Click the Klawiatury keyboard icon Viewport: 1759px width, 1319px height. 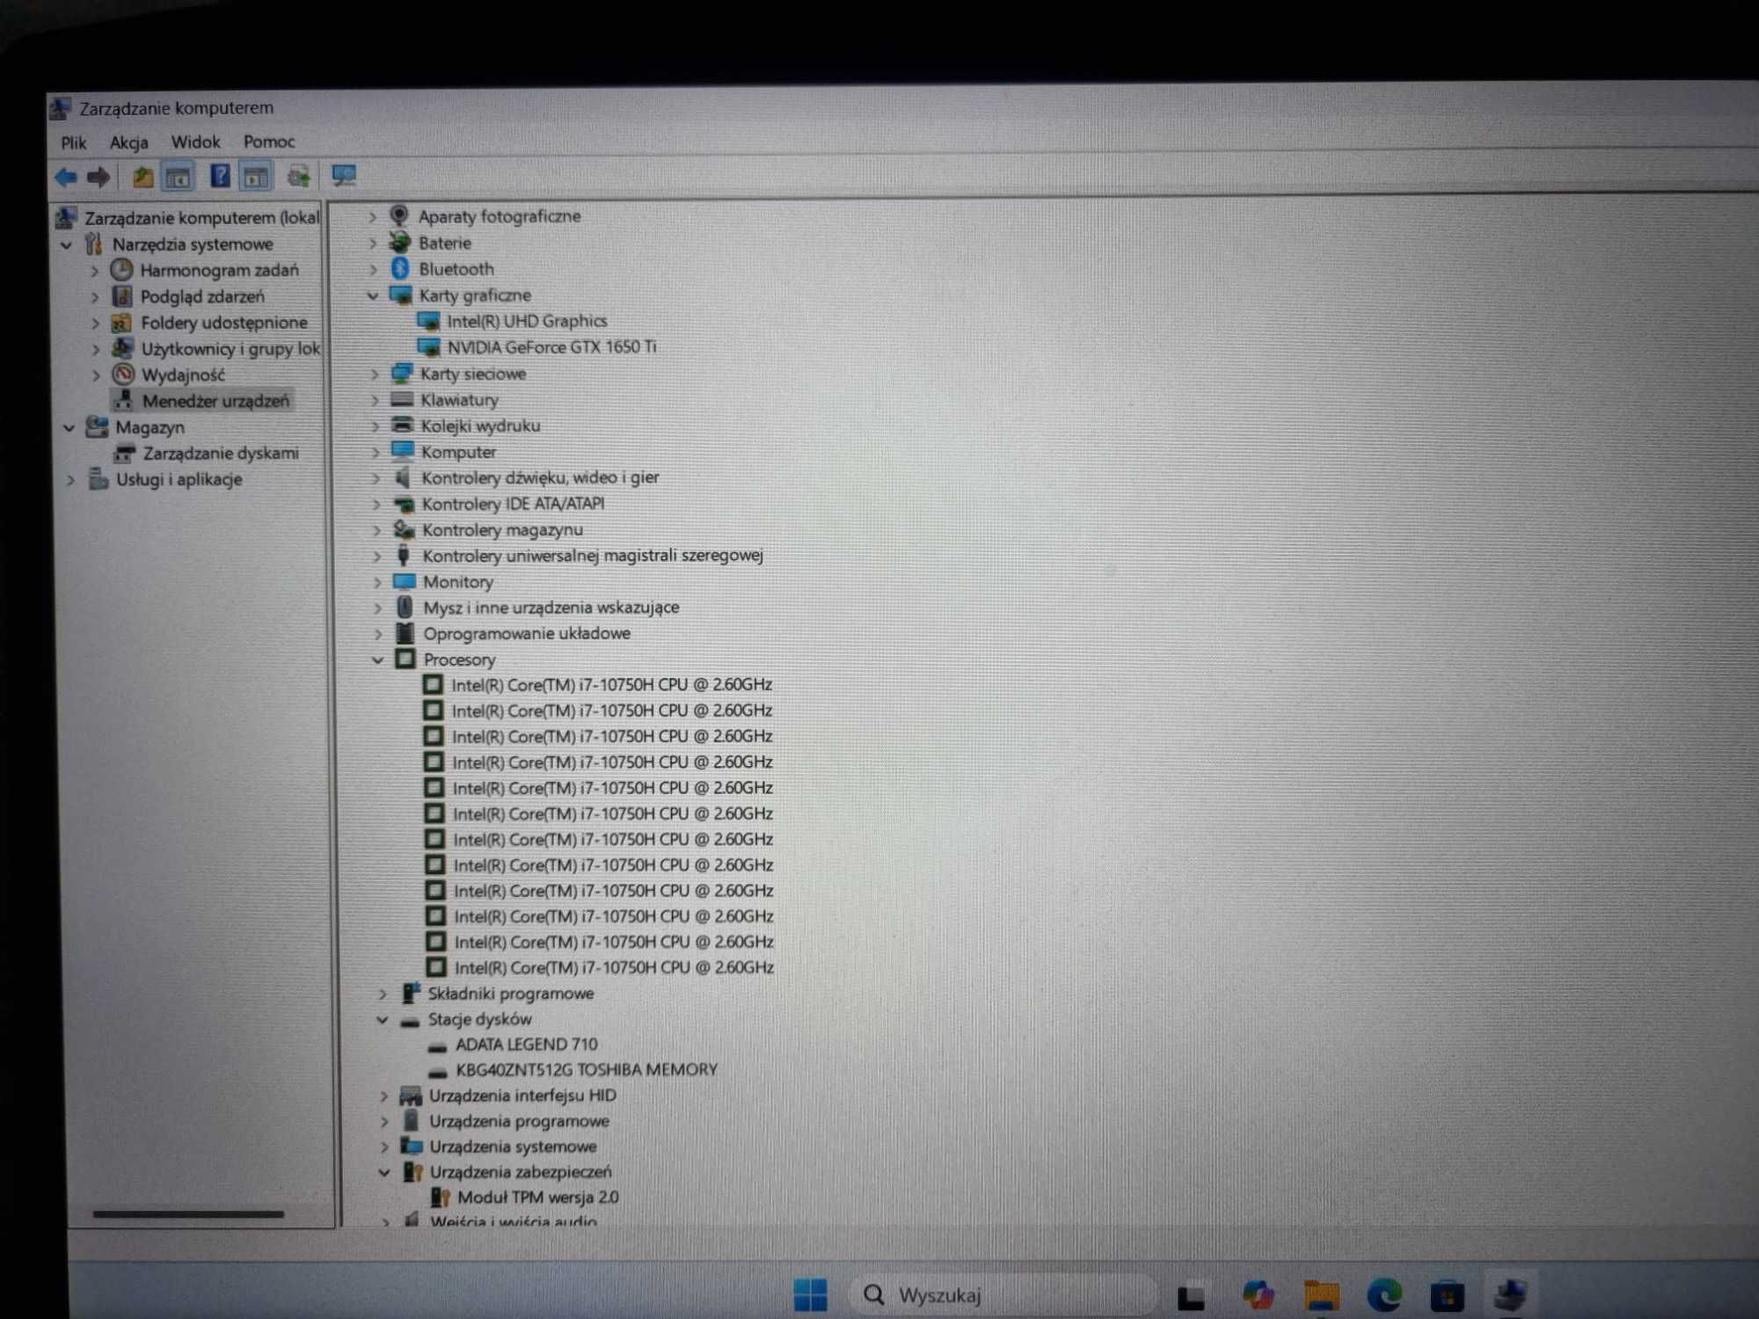click(402, 399)
